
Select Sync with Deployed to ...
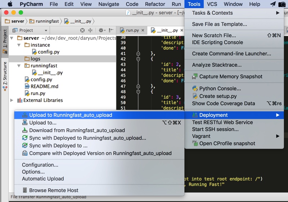point(58,146)
